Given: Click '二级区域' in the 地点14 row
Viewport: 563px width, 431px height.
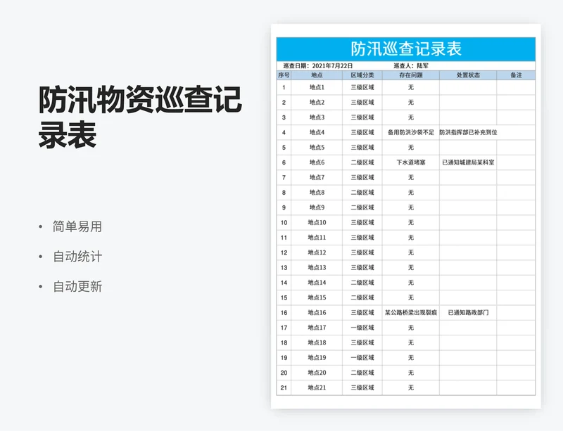Looking at the screenshot, I should click(x=362, y=283).
